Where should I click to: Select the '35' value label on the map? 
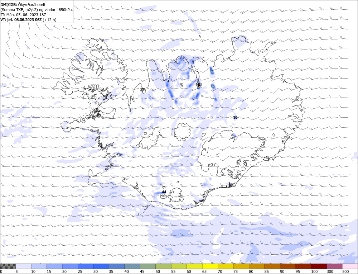pos(235,117)
